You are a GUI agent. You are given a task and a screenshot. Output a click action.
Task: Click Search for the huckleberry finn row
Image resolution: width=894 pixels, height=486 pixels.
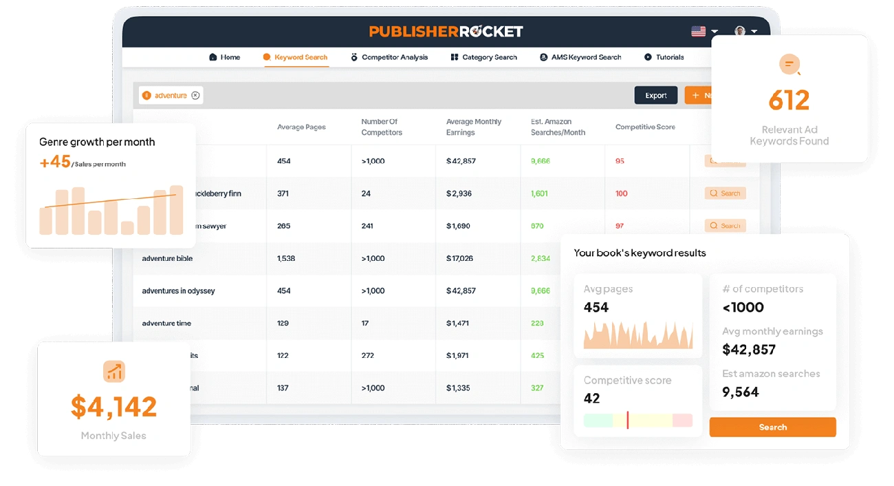click(726, 193)
